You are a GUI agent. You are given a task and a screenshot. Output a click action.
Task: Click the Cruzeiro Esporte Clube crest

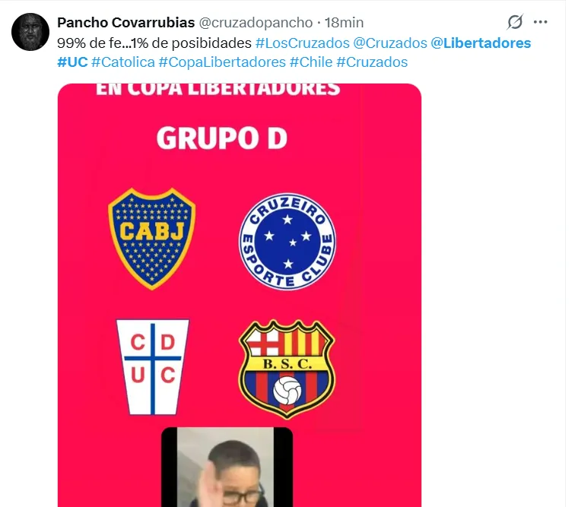[287, 242]
